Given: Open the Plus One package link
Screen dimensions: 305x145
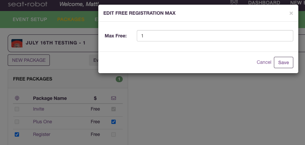Looking at the screenshot, I should 42,122.
